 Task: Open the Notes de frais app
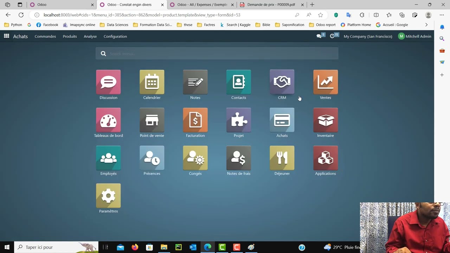[x=239, y=158]
